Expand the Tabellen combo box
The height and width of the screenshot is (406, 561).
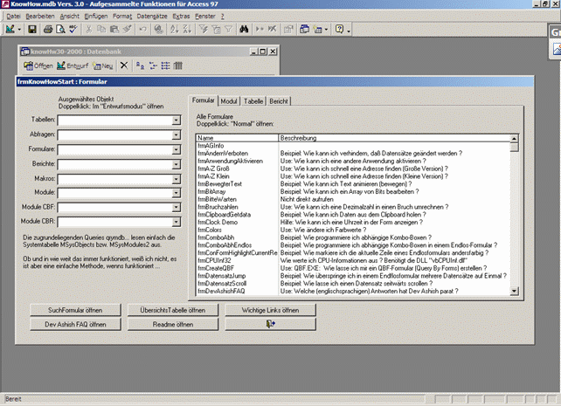point(176,120)
